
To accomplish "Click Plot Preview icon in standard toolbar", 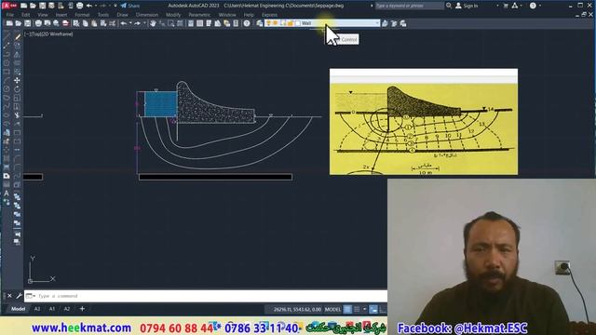I will pyautogui.click(x=47, y=23).
